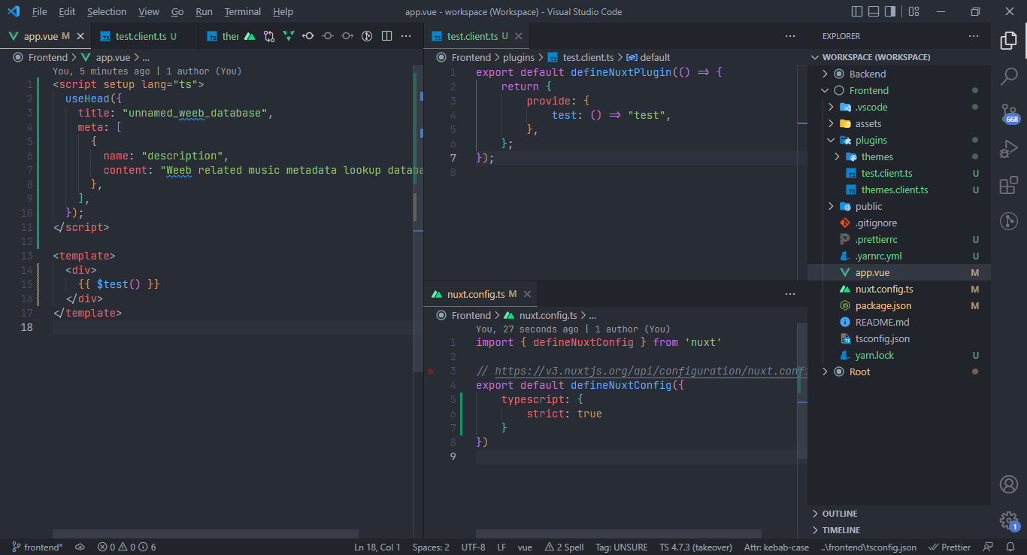
Task: Go to next commit icon in toolbar
Action: pyautogui.click(x=347, y=36)
